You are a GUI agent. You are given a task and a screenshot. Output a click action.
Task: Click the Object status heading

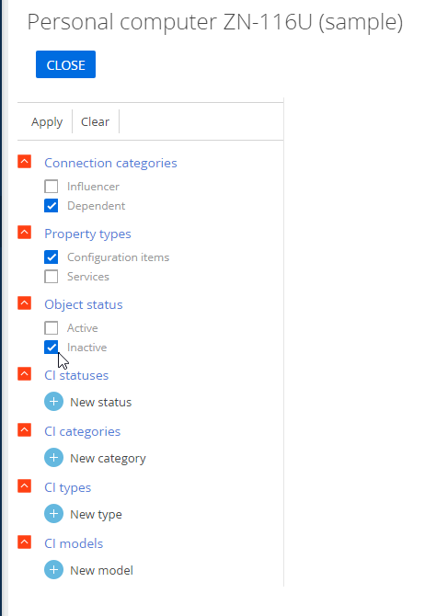84,304
